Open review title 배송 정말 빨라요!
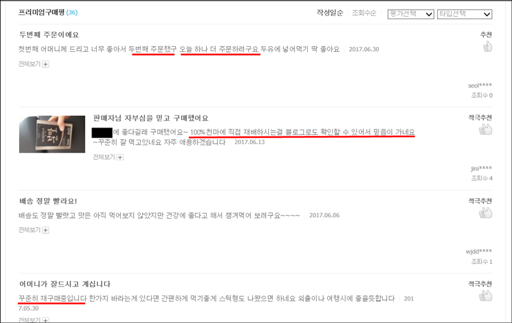Screen dimensions: 512x323 pyautogui.click(x=48, y=201)
